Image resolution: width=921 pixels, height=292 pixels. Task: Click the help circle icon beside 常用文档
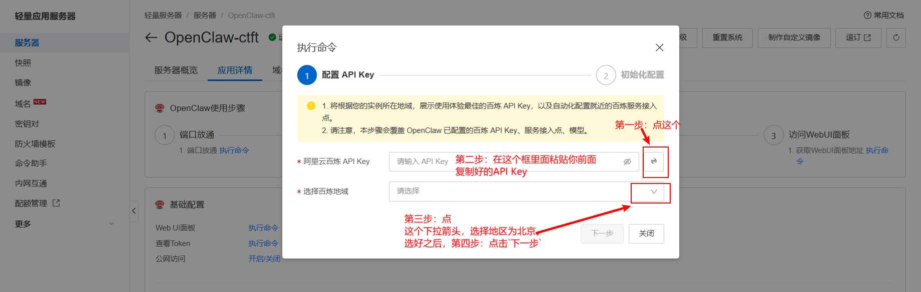point(867,15)
